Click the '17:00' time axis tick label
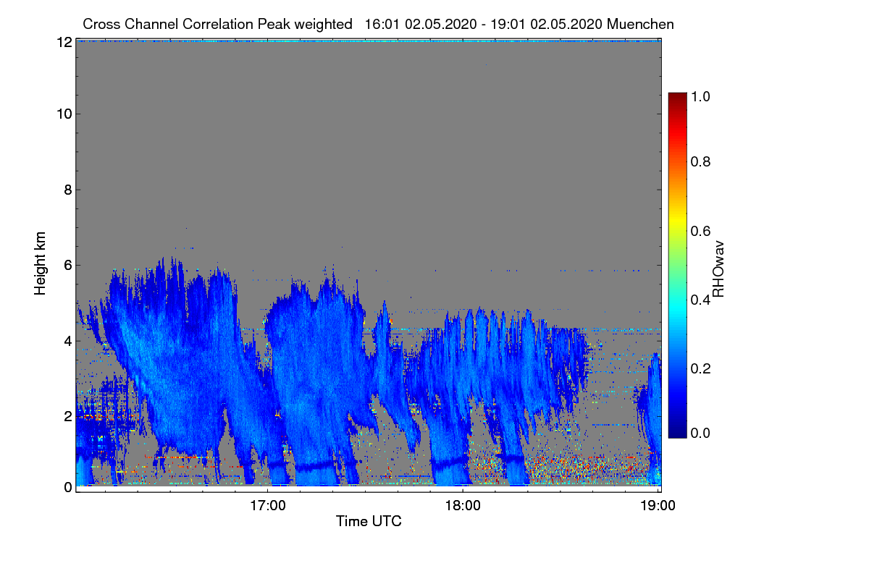This screenshot has width=869, height=579. click(x=268, y=504)
